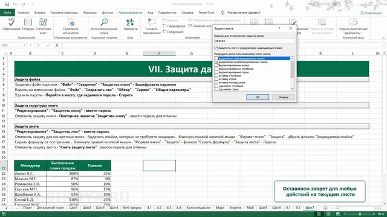This screenshot has height=217, width=387.
Task: Go to Предыдущее comment
Action: (174, 26)
